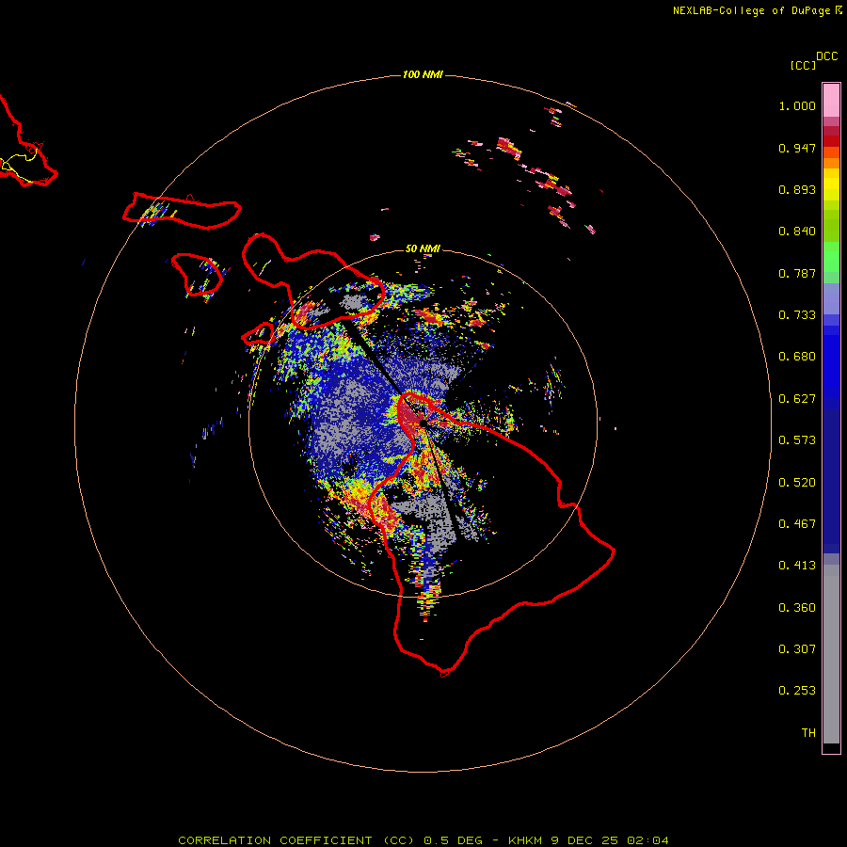
Task: Click the DCC product label
Action: (x=826, y=56)
